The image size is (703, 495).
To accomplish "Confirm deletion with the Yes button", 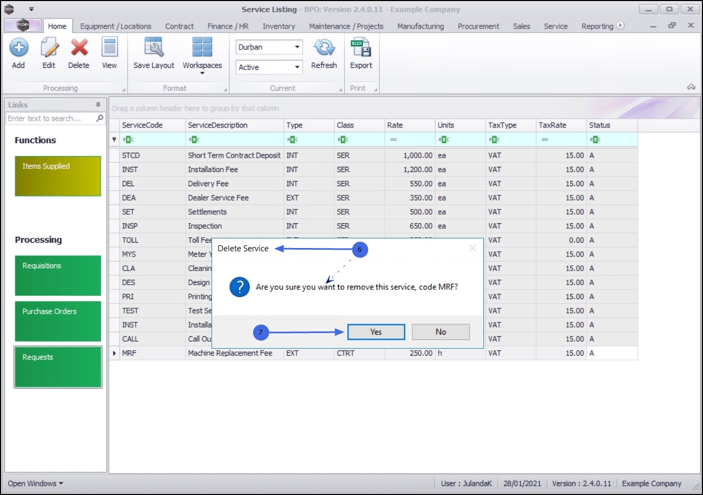I will click(376, 332).
